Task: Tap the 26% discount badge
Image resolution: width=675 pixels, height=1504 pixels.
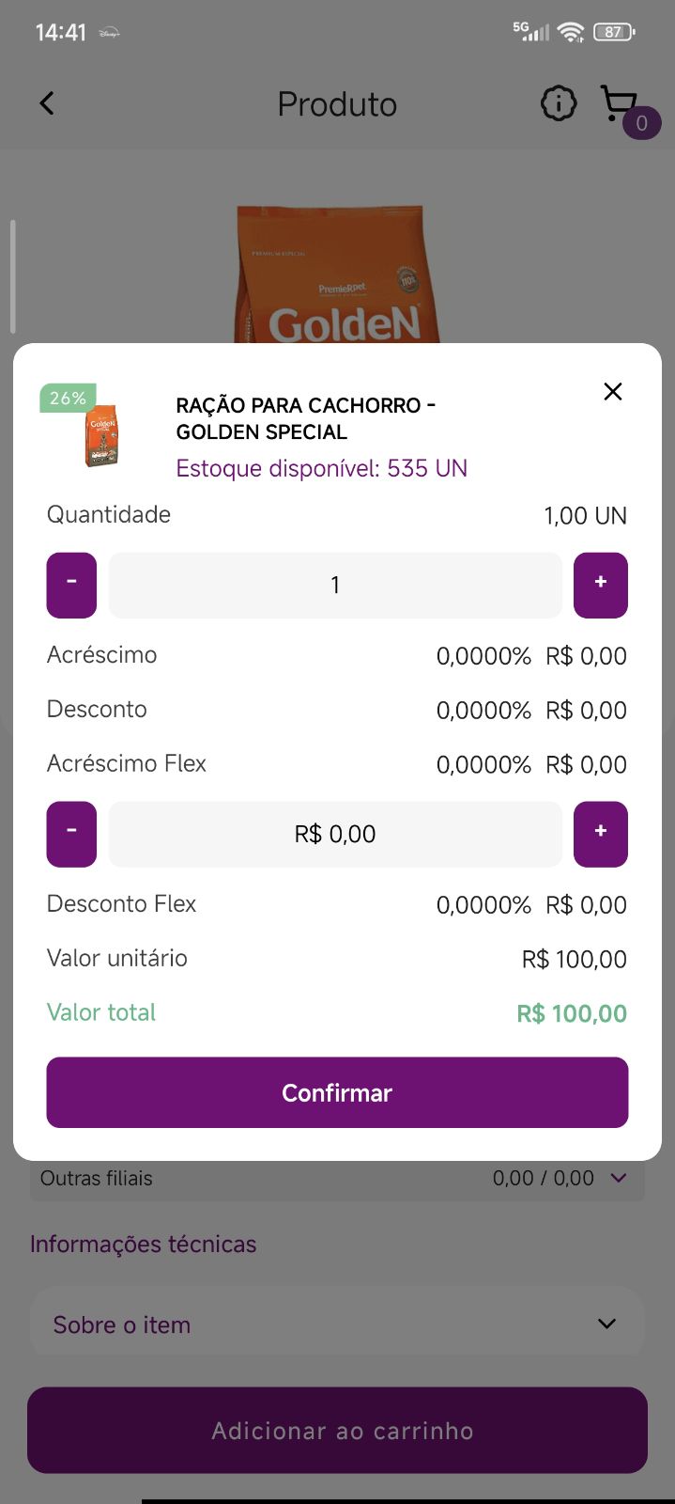Action: coord(68,398)
